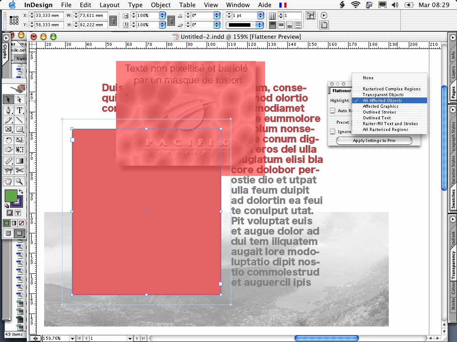Enable Ignore Spread Overrides checkbox
Screen dimensions: 457x342
[332, 131]
